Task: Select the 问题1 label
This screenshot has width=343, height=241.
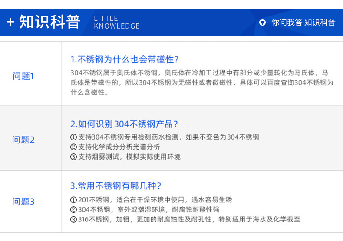Action: pyautogui.click(x=23, y=76)
